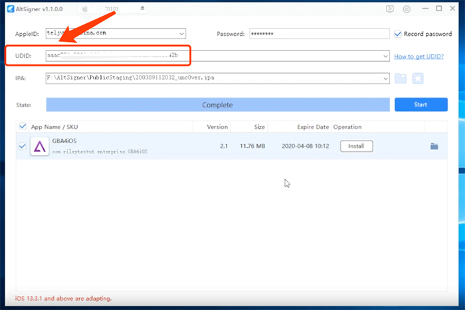Screen dimensions: 465x310
Task: Uncheck the GBA4iOS row checkbox
Action: [x=22, y=146]
